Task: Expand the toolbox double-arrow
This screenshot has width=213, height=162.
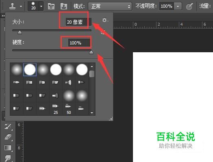Action: pyautogui.click(x=3, y=16)
